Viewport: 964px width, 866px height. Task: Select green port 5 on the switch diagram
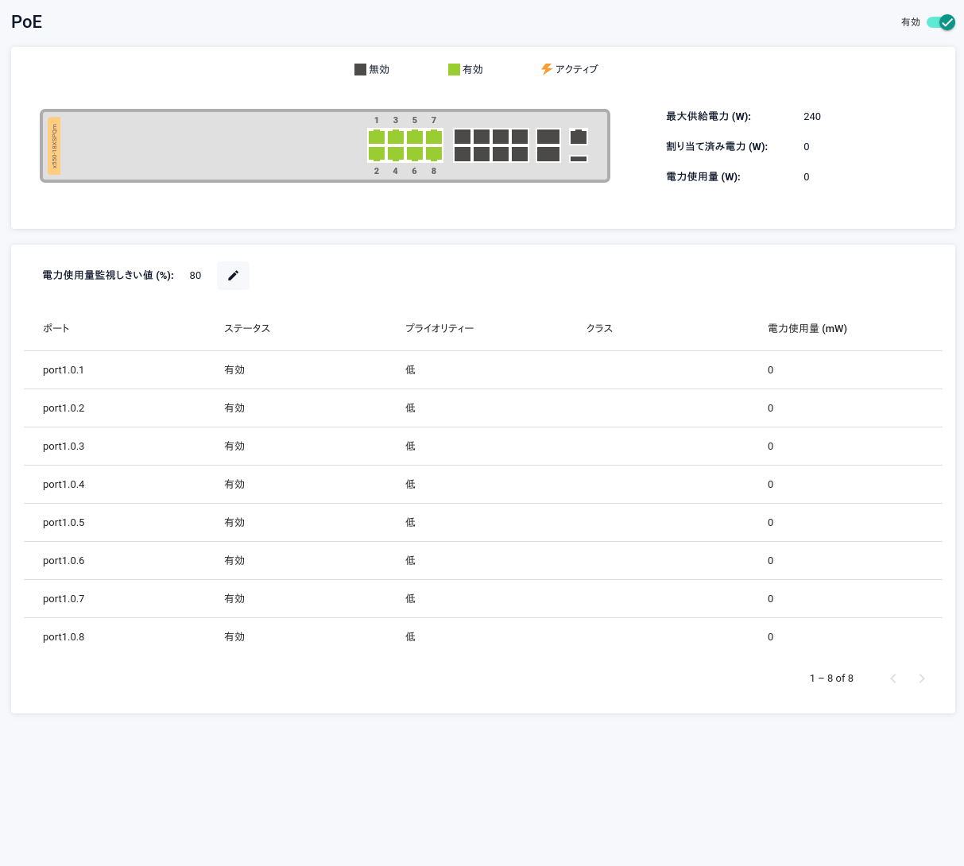[x=415, y=137]
